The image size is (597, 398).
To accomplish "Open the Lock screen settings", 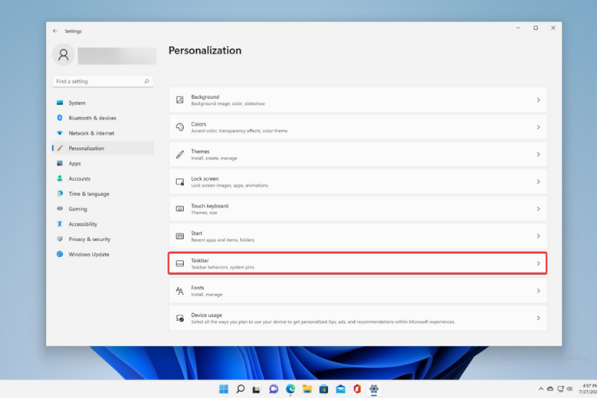I will pos(357,181).
